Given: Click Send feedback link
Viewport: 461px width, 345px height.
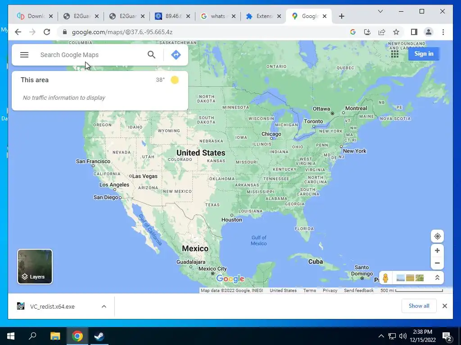Looking at the screenshot, I should (x=359, y=291).
